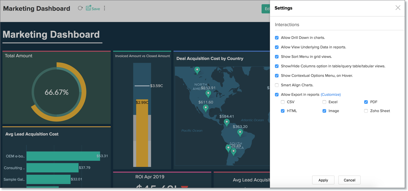Cancel the Settings changes
This screenshot has width=408, height=191.
[x=349, y=180]
